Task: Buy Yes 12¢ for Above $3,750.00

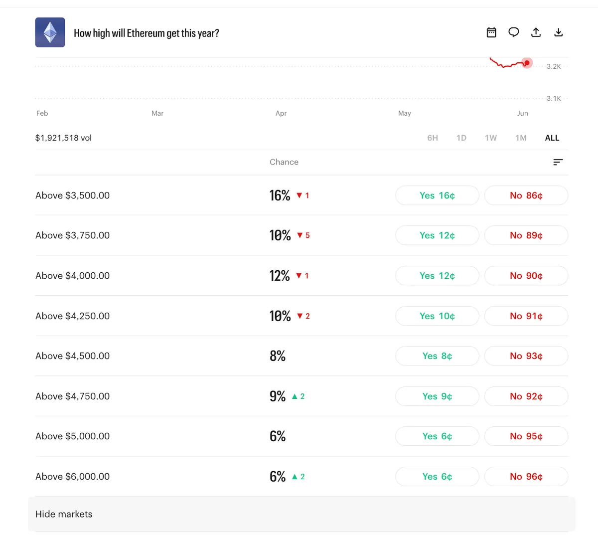Action: click(x=437, y=235)
